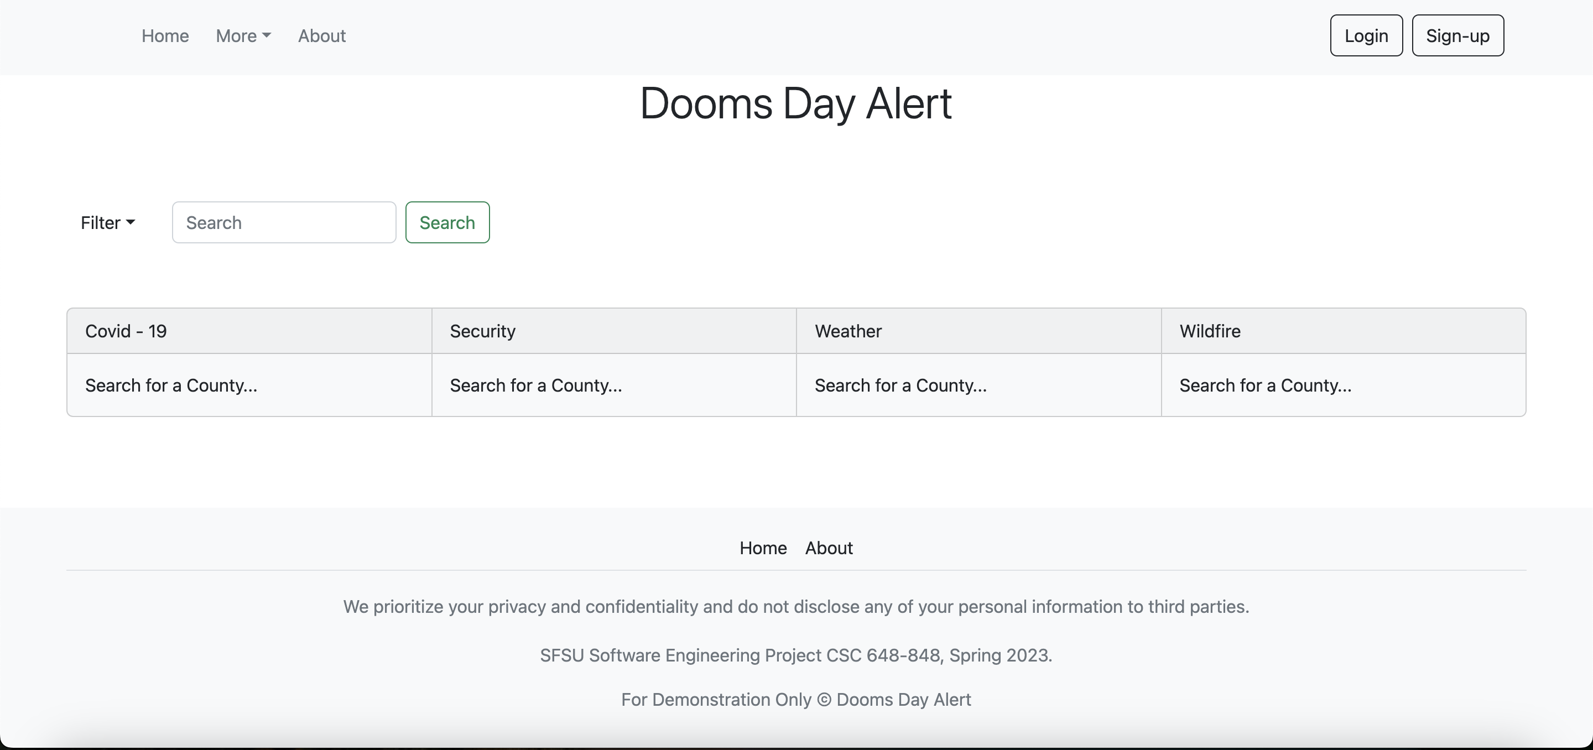Select the Weather column header
The height and width of the screenshot is (750, 1593).
(x=848, y=331)
